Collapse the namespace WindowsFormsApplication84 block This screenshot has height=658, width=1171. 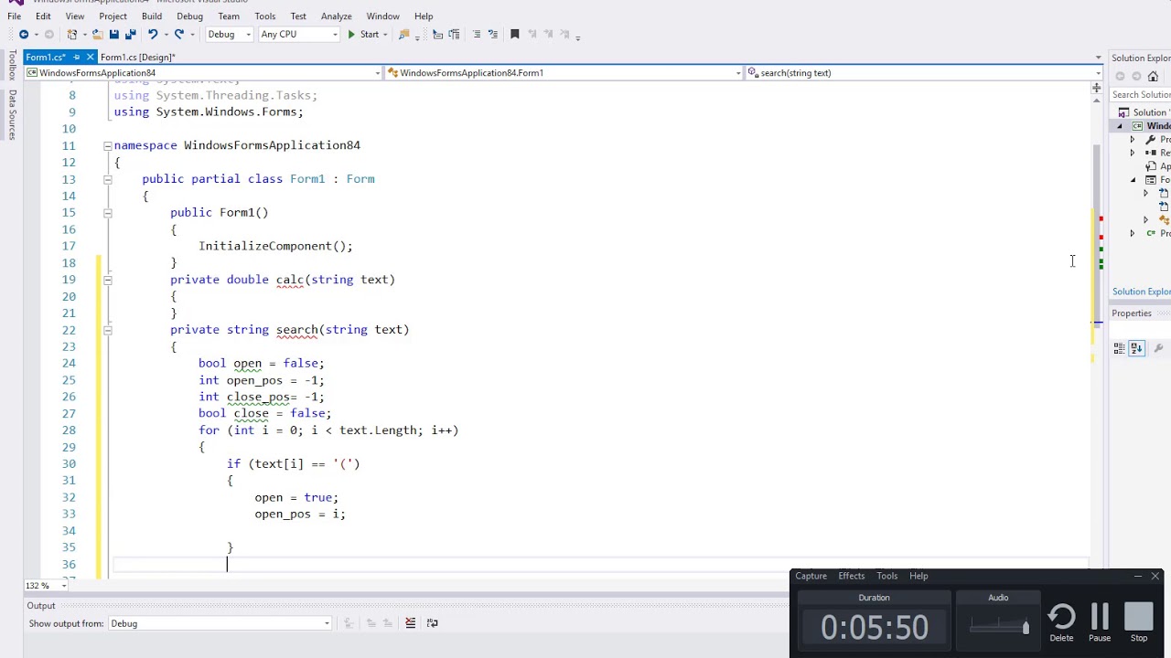(107, 145)
